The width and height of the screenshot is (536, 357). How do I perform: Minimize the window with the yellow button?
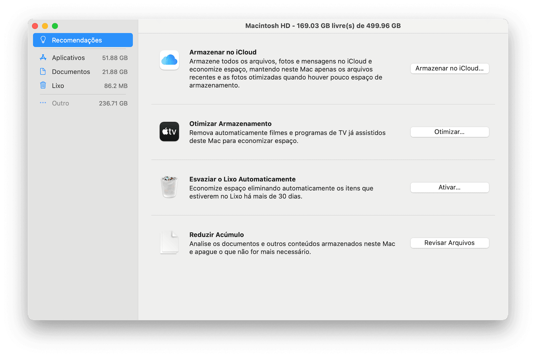[x=45, y=26]
